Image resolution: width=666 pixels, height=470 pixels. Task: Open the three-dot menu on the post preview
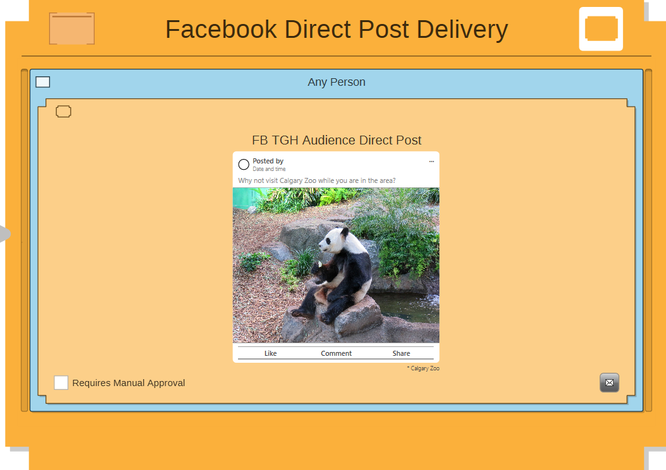point(432,162)
